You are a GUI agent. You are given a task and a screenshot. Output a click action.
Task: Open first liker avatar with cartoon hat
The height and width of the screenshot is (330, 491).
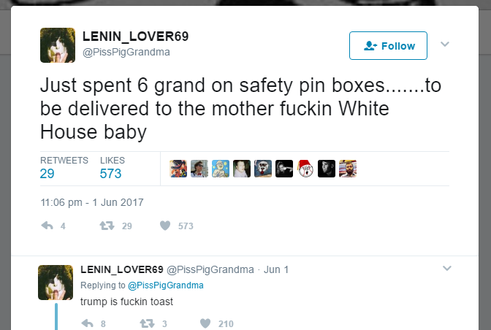coord(178,169)
